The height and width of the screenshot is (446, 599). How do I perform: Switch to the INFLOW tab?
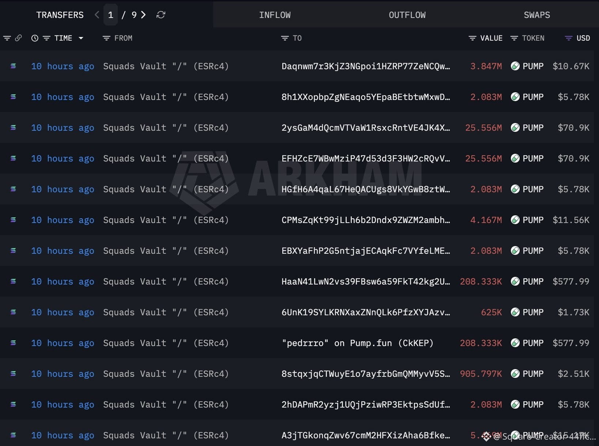point(275,15)
